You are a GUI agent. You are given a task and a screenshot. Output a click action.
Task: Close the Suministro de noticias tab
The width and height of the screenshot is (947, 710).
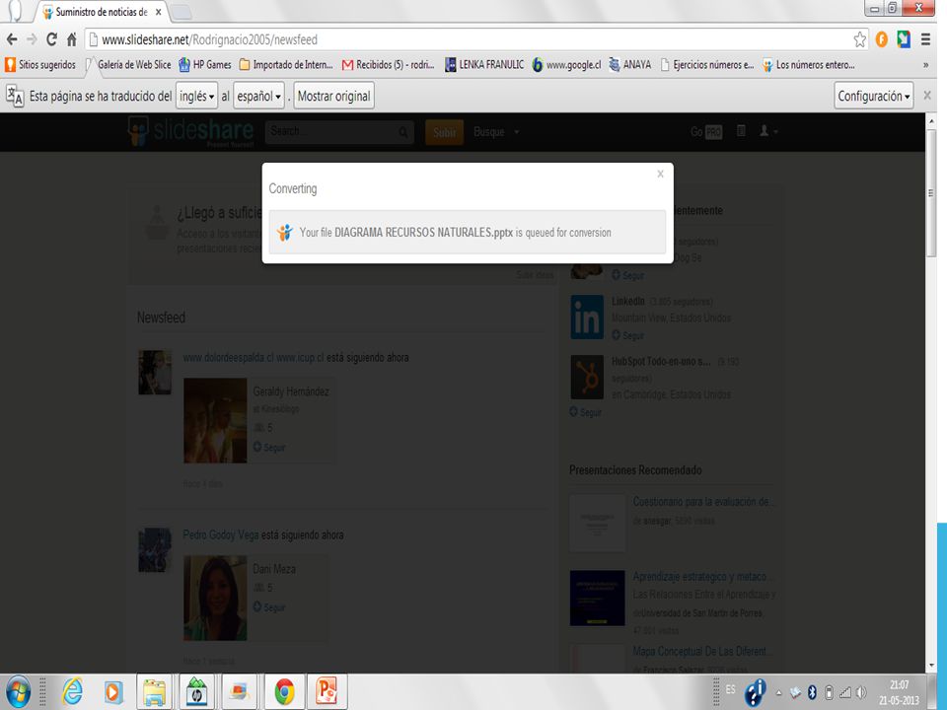click(x=158, y=12)
